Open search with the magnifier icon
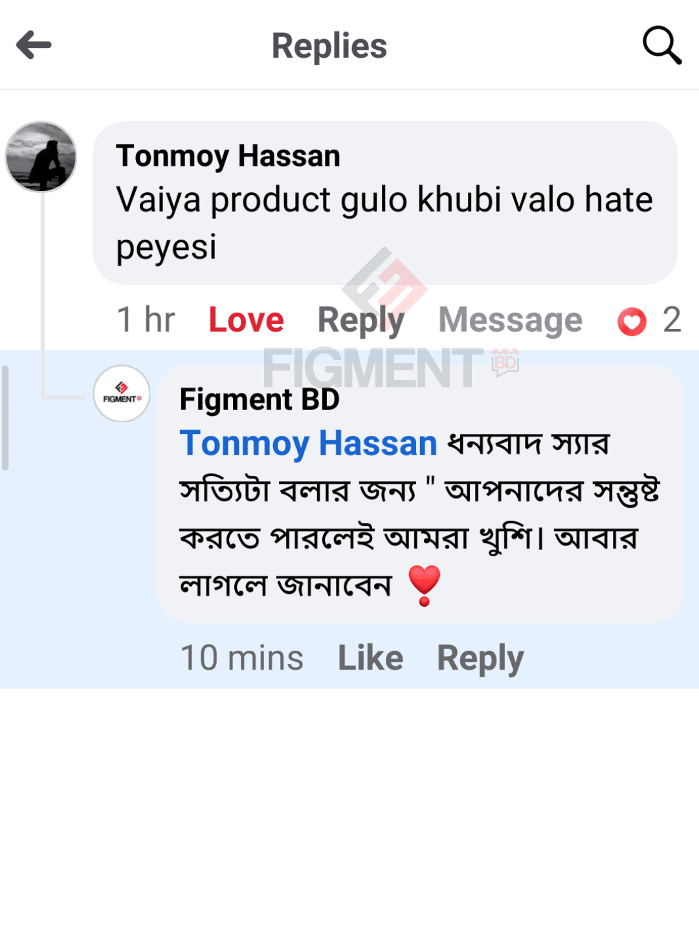Screen dimensions: 699x939 click(661, 45)
